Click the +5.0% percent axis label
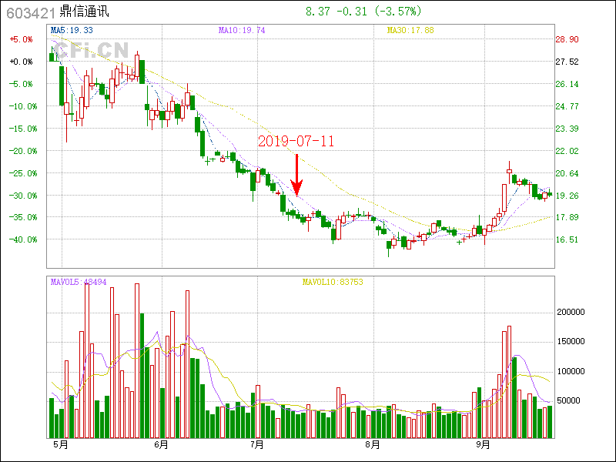The width and height of the screenshot is (616, 462). [x=21, y=39]
